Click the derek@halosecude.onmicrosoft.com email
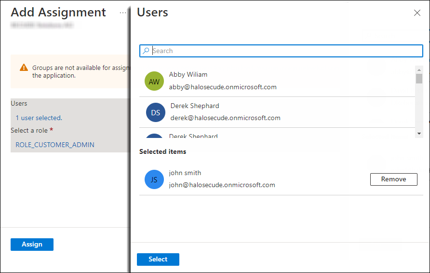Image resolution: width=430 pixels, height=273 pixels. click(225, 118)
